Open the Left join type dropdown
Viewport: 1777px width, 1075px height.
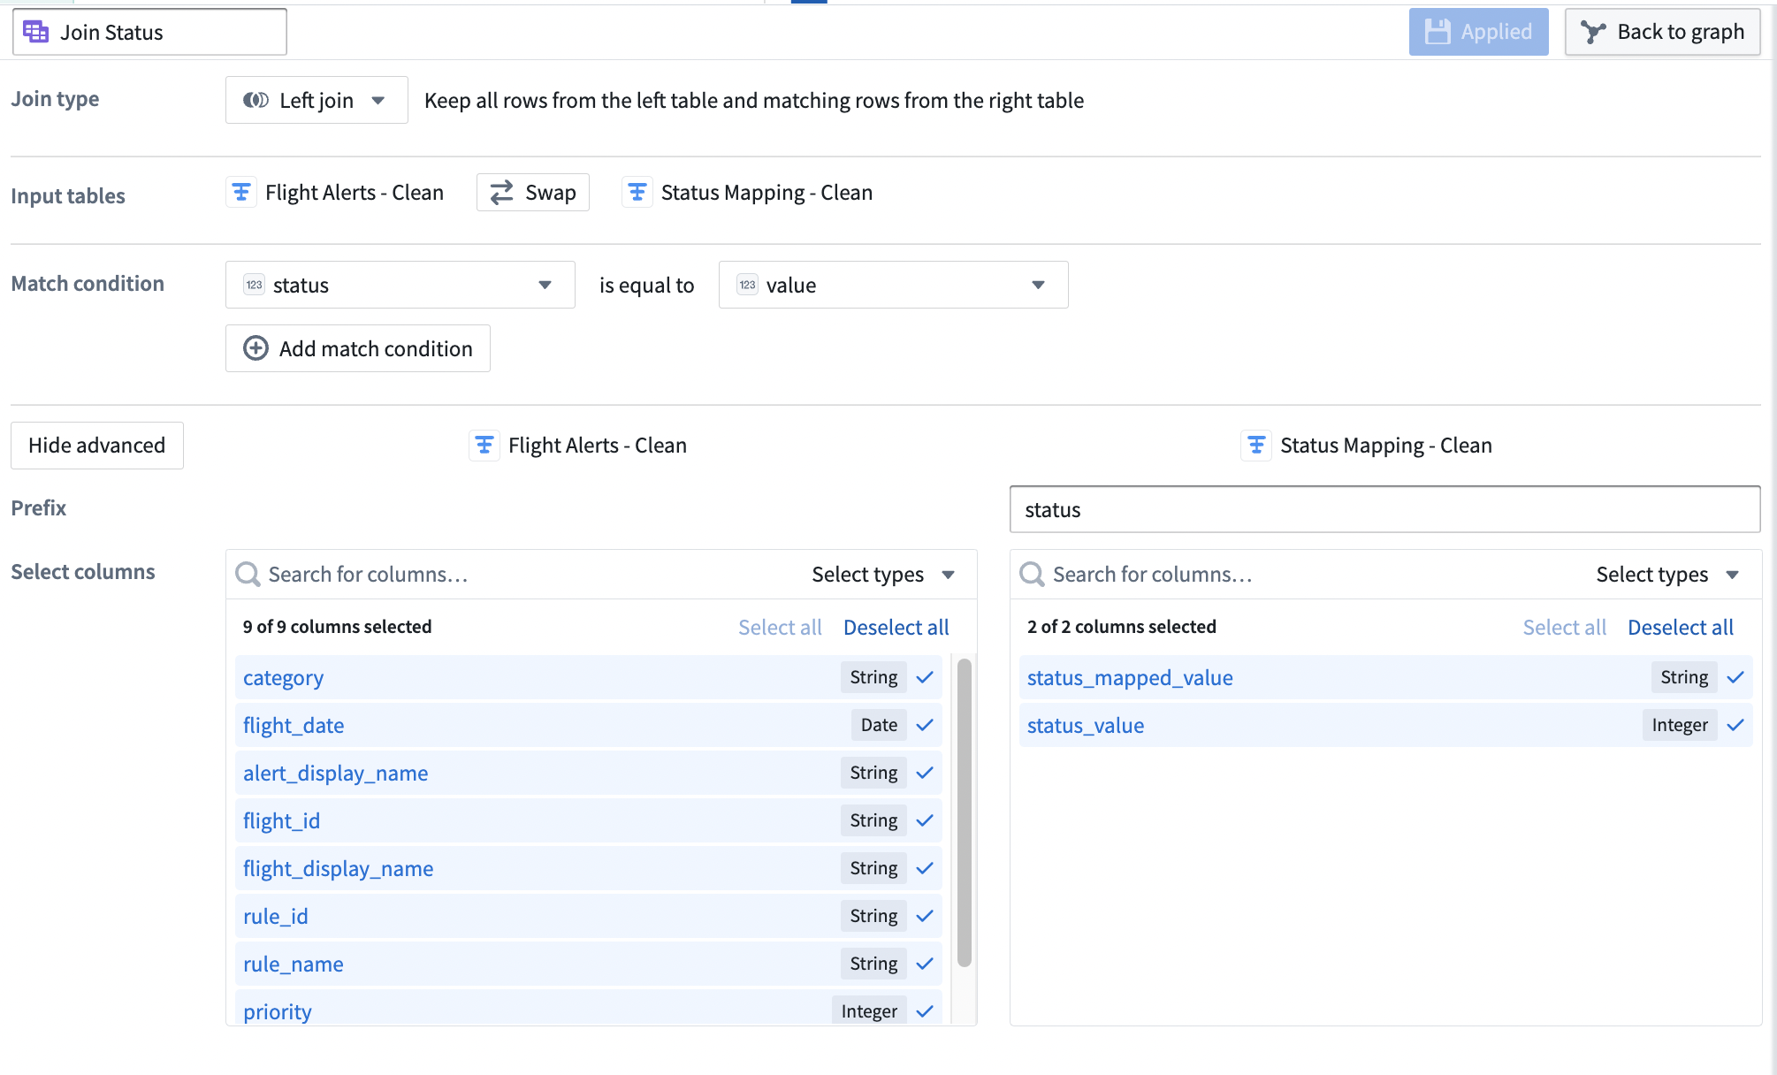(317, 100)
